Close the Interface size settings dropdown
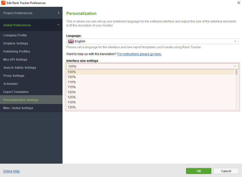The image size is (242, 177). [235, 66]
